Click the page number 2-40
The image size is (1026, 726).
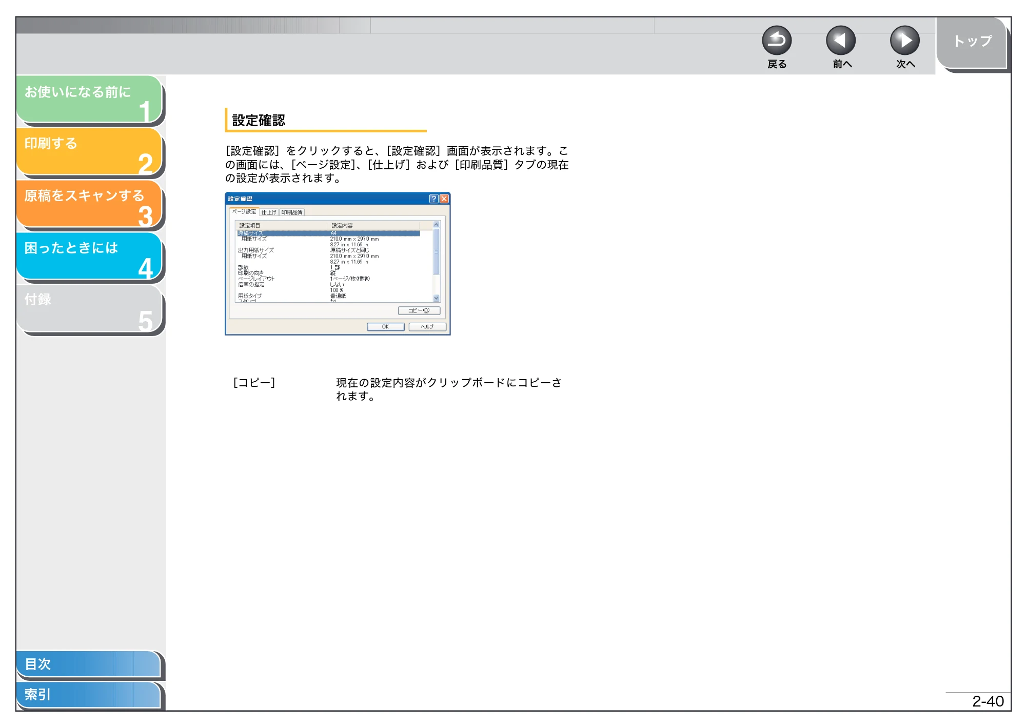coord(988,701)
